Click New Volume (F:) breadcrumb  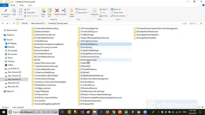pyautogui.click(x=38, y=23)
